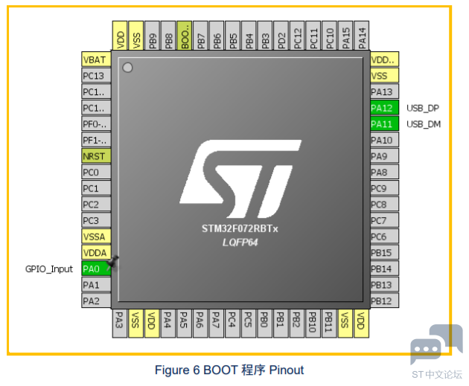Select the PC12 pin

(x=297, y=36)
